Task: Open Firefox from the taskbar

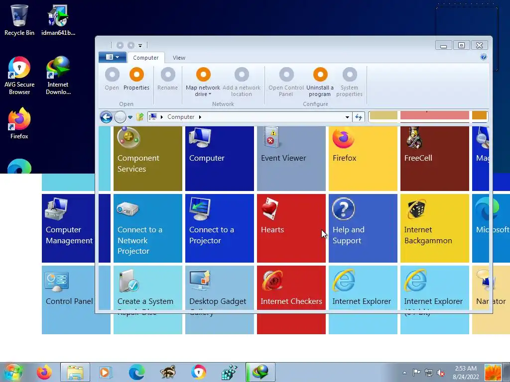Action: click(44, 372)
